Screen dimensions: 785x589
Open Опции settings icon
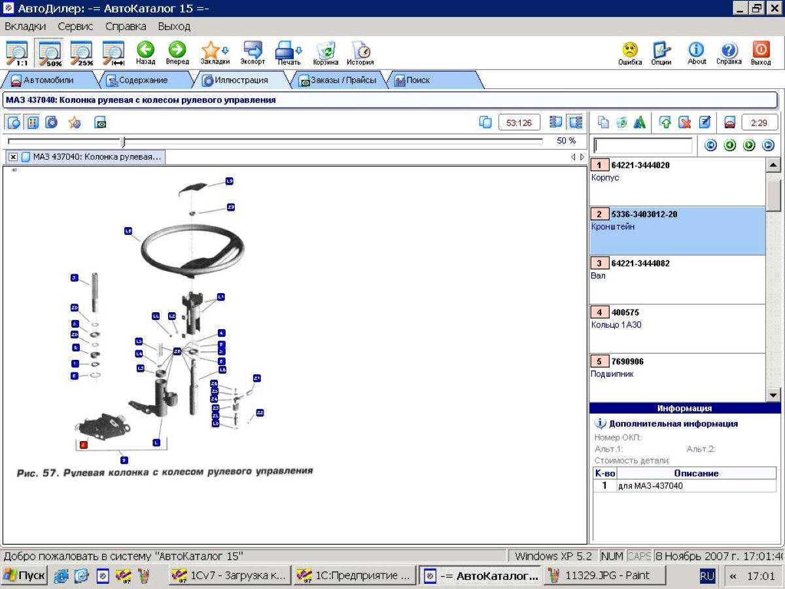click(661, 54)
